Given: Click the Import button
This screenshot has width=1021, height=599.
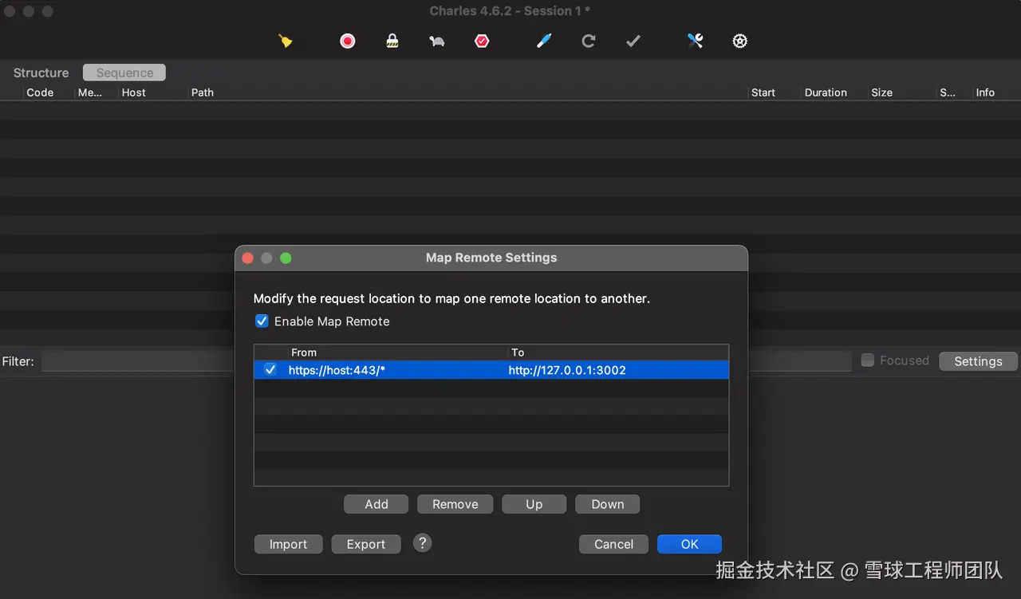Looking at the screenshot, I should (288, 544).
